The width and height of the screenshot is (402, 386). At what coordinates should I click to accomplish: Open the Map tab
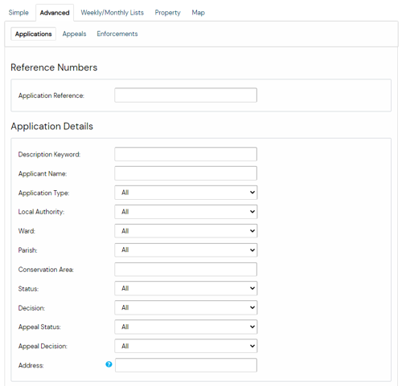pyautogui.click(x=199, y=13)
